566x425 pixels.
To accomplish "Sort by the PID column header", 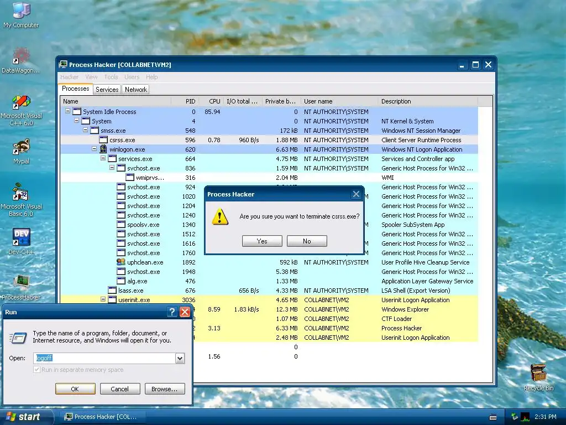I will pyautogui.click(x=184, y=101).
